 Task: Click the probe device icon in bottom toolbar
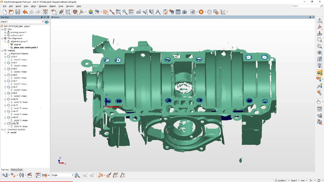pos(4,175)
